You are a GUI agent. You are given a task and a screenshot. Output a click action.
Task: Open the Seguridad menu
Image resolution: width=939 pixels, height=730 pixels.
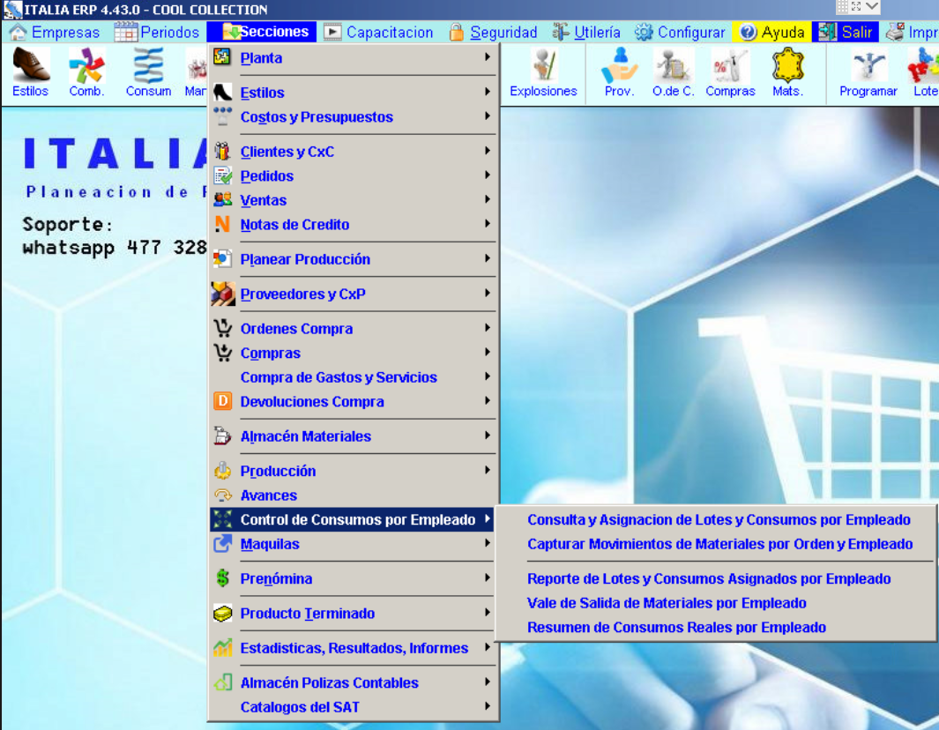coord(493,32)
